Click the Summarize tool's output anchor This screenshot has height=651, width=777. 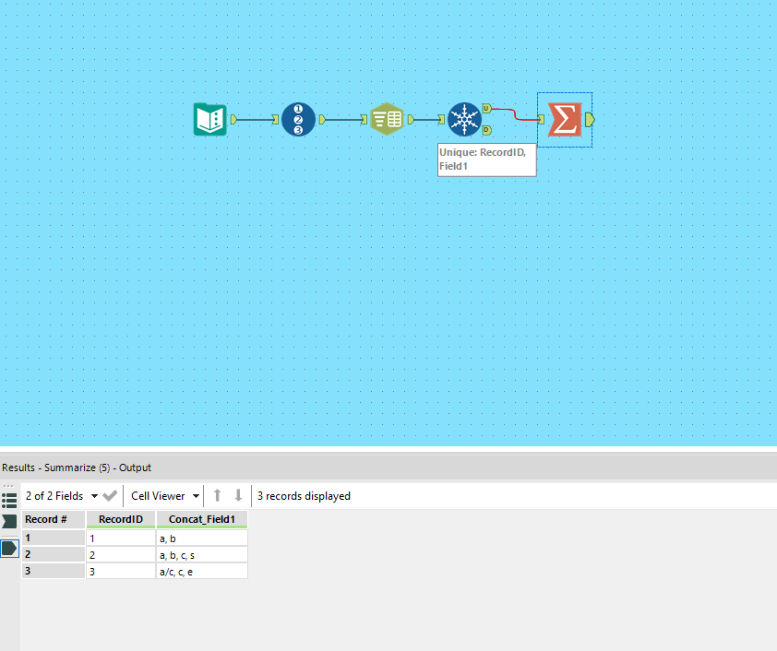590,119
